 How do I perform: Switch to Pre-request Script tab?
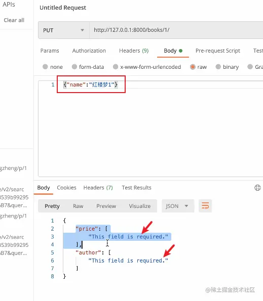coord(218,51)
